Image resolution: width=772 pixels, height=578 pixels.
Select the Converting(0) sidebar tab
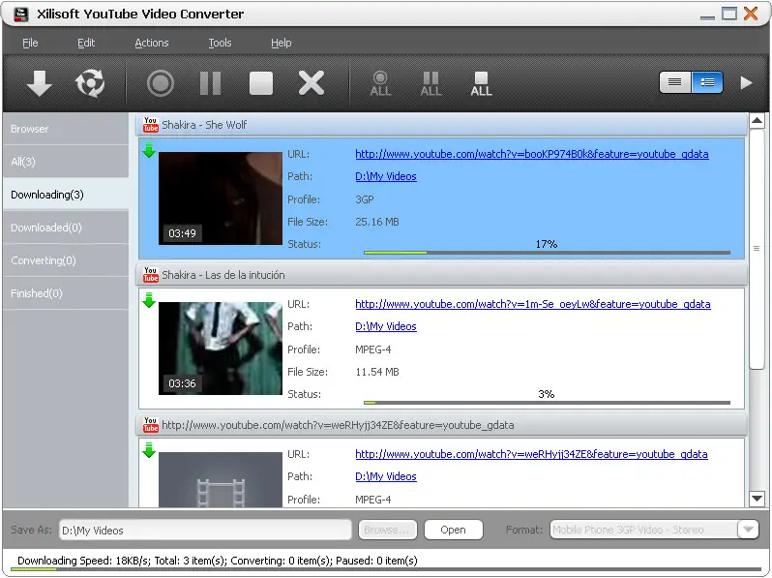pyautogui.click(x=66, y=260)
